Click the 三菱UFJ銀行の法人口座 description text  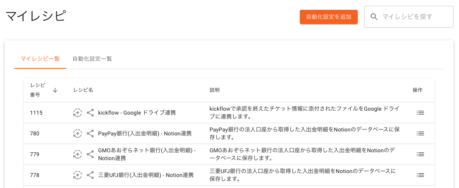(x=303, y=175)
